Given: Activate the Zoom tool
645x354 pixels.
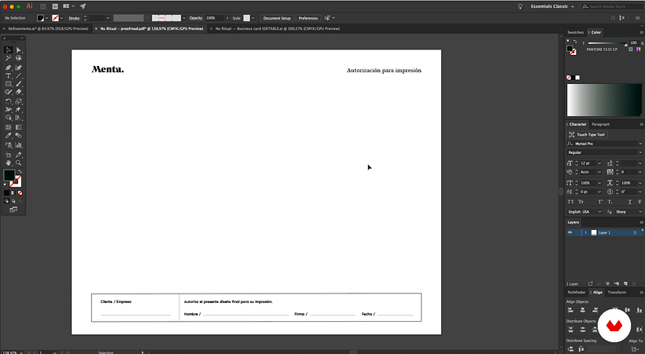Looking at the screenshot, I should [19, 163].
